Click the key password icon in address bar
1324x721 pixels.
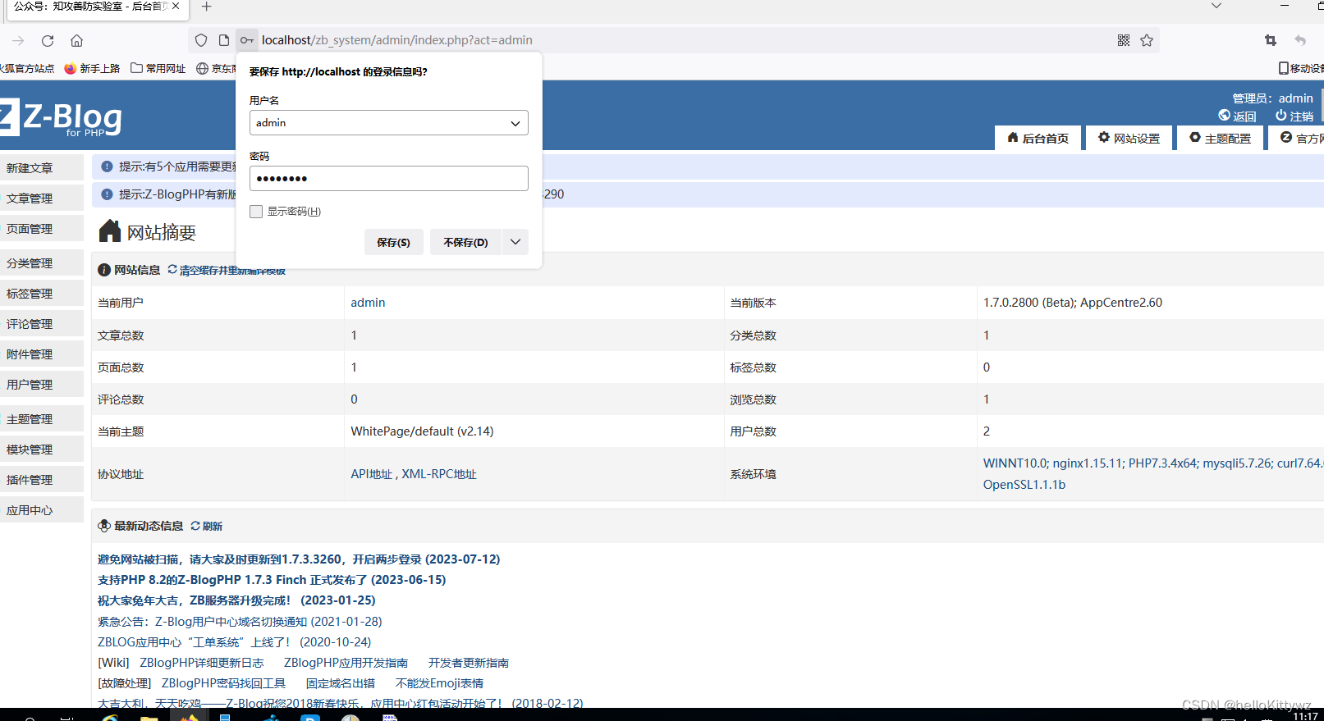(247, 40)
